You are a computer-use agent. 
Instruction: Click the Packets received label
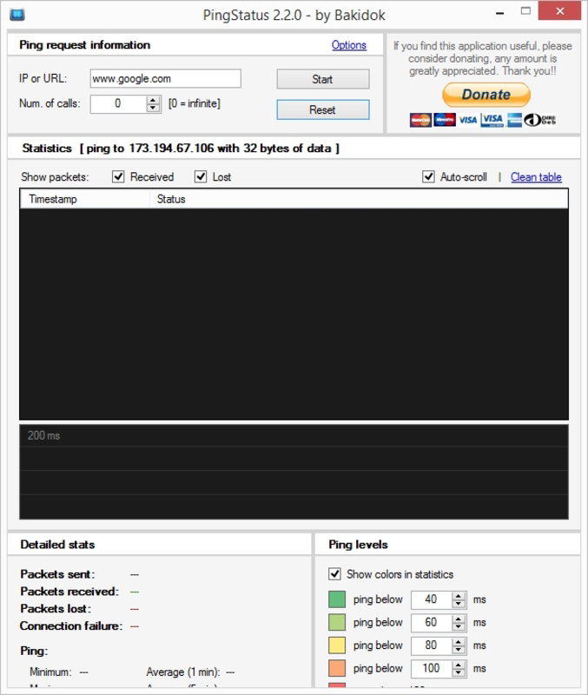click(x=69, y=592)
